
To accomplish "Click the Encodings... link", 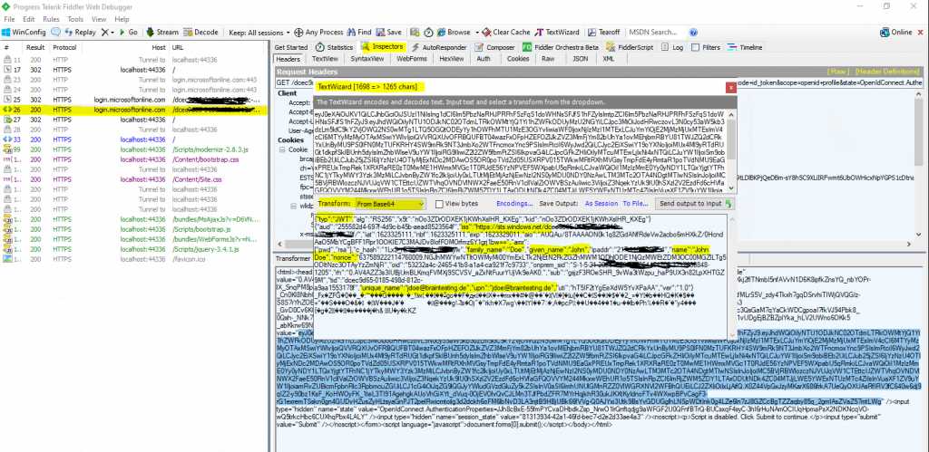I will click(514, 204).
